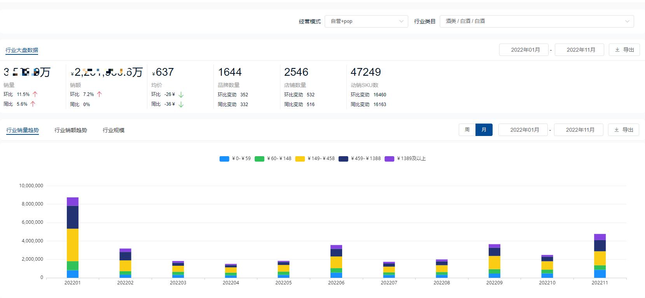Screen dimensions: 645x298
Task: Switch to the 行业销额趋势 tab
Action: [71, 130]
